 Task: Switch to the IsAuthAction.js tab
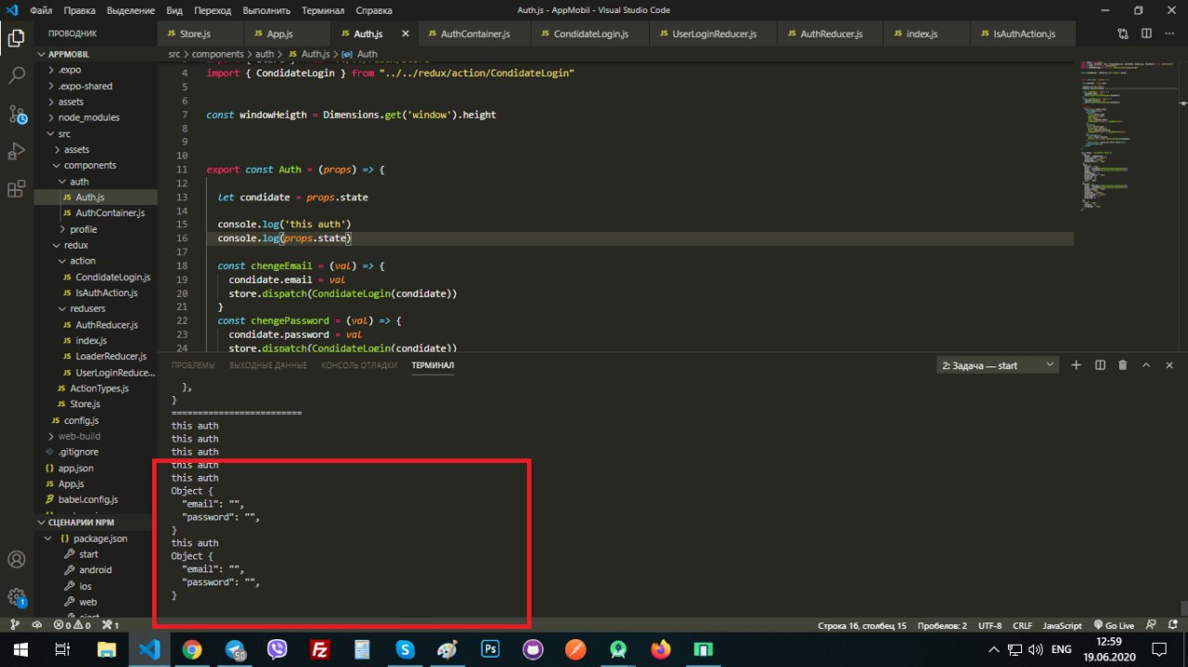(1024, 33)
